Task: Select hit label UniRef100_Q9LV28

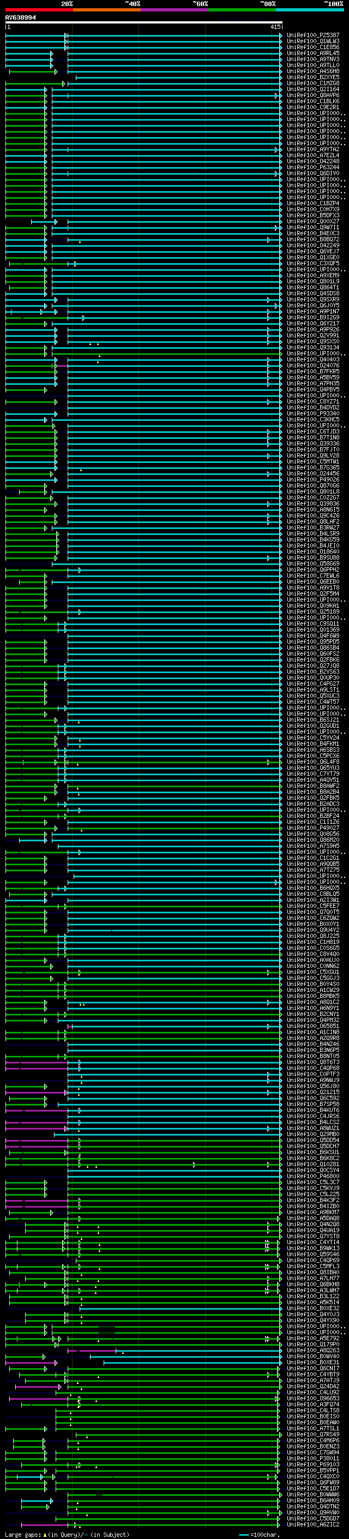Action: click(x=313, y=455)
